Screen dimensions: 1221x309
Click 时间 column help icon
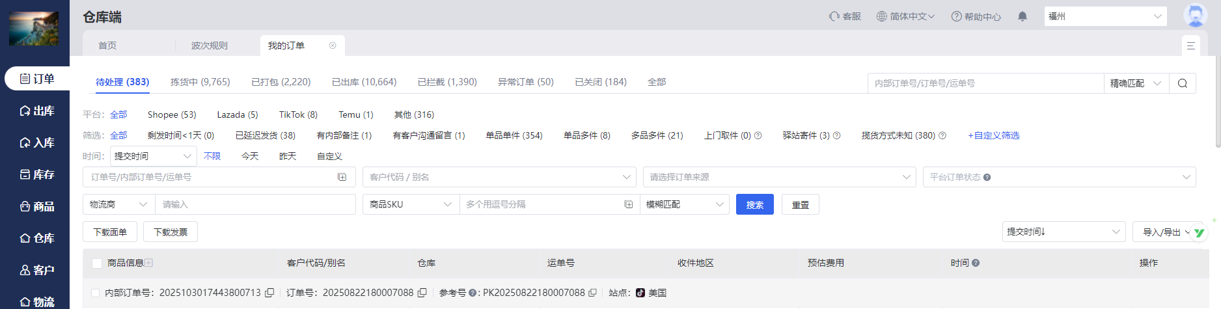976,263
